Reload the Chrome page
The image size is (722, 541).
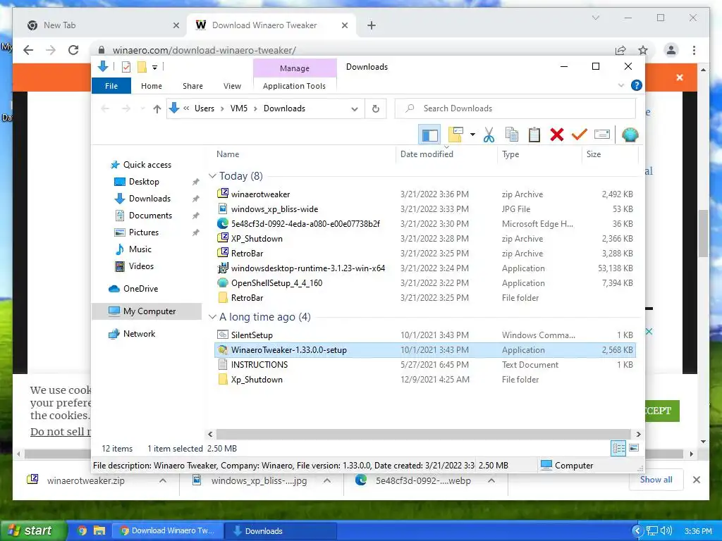(x=73, y=50)
